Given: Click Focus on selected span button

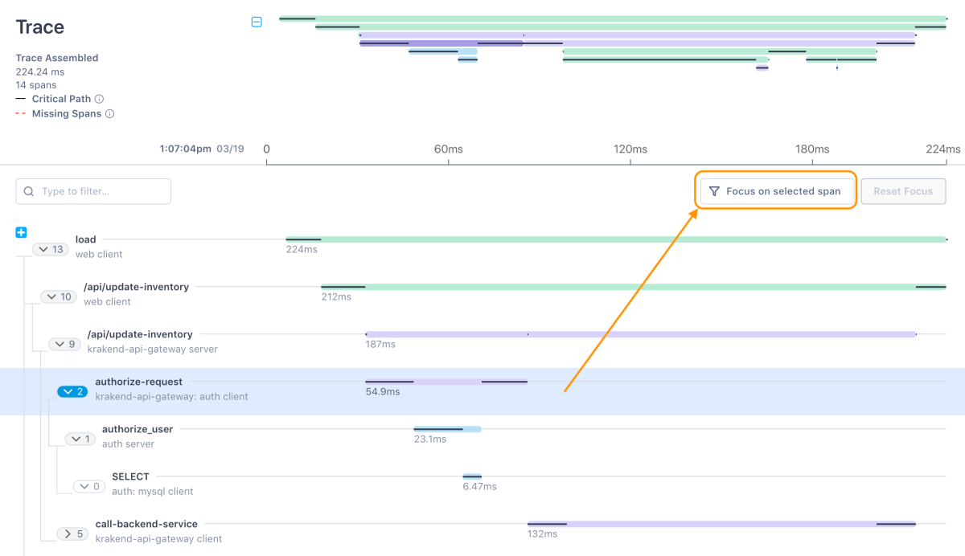Looking at the screenshot, I should coord(775,191).
